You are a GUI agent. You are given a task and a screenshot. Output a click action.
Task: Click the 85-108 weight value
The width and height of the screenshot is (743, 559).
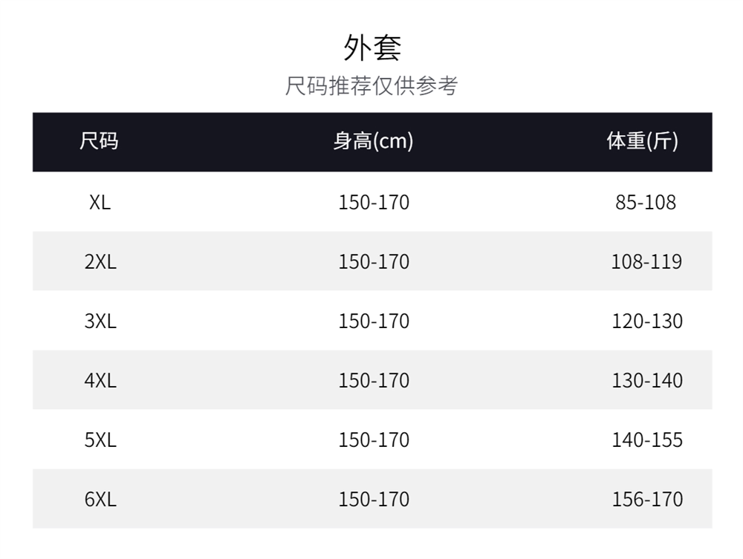646,202
